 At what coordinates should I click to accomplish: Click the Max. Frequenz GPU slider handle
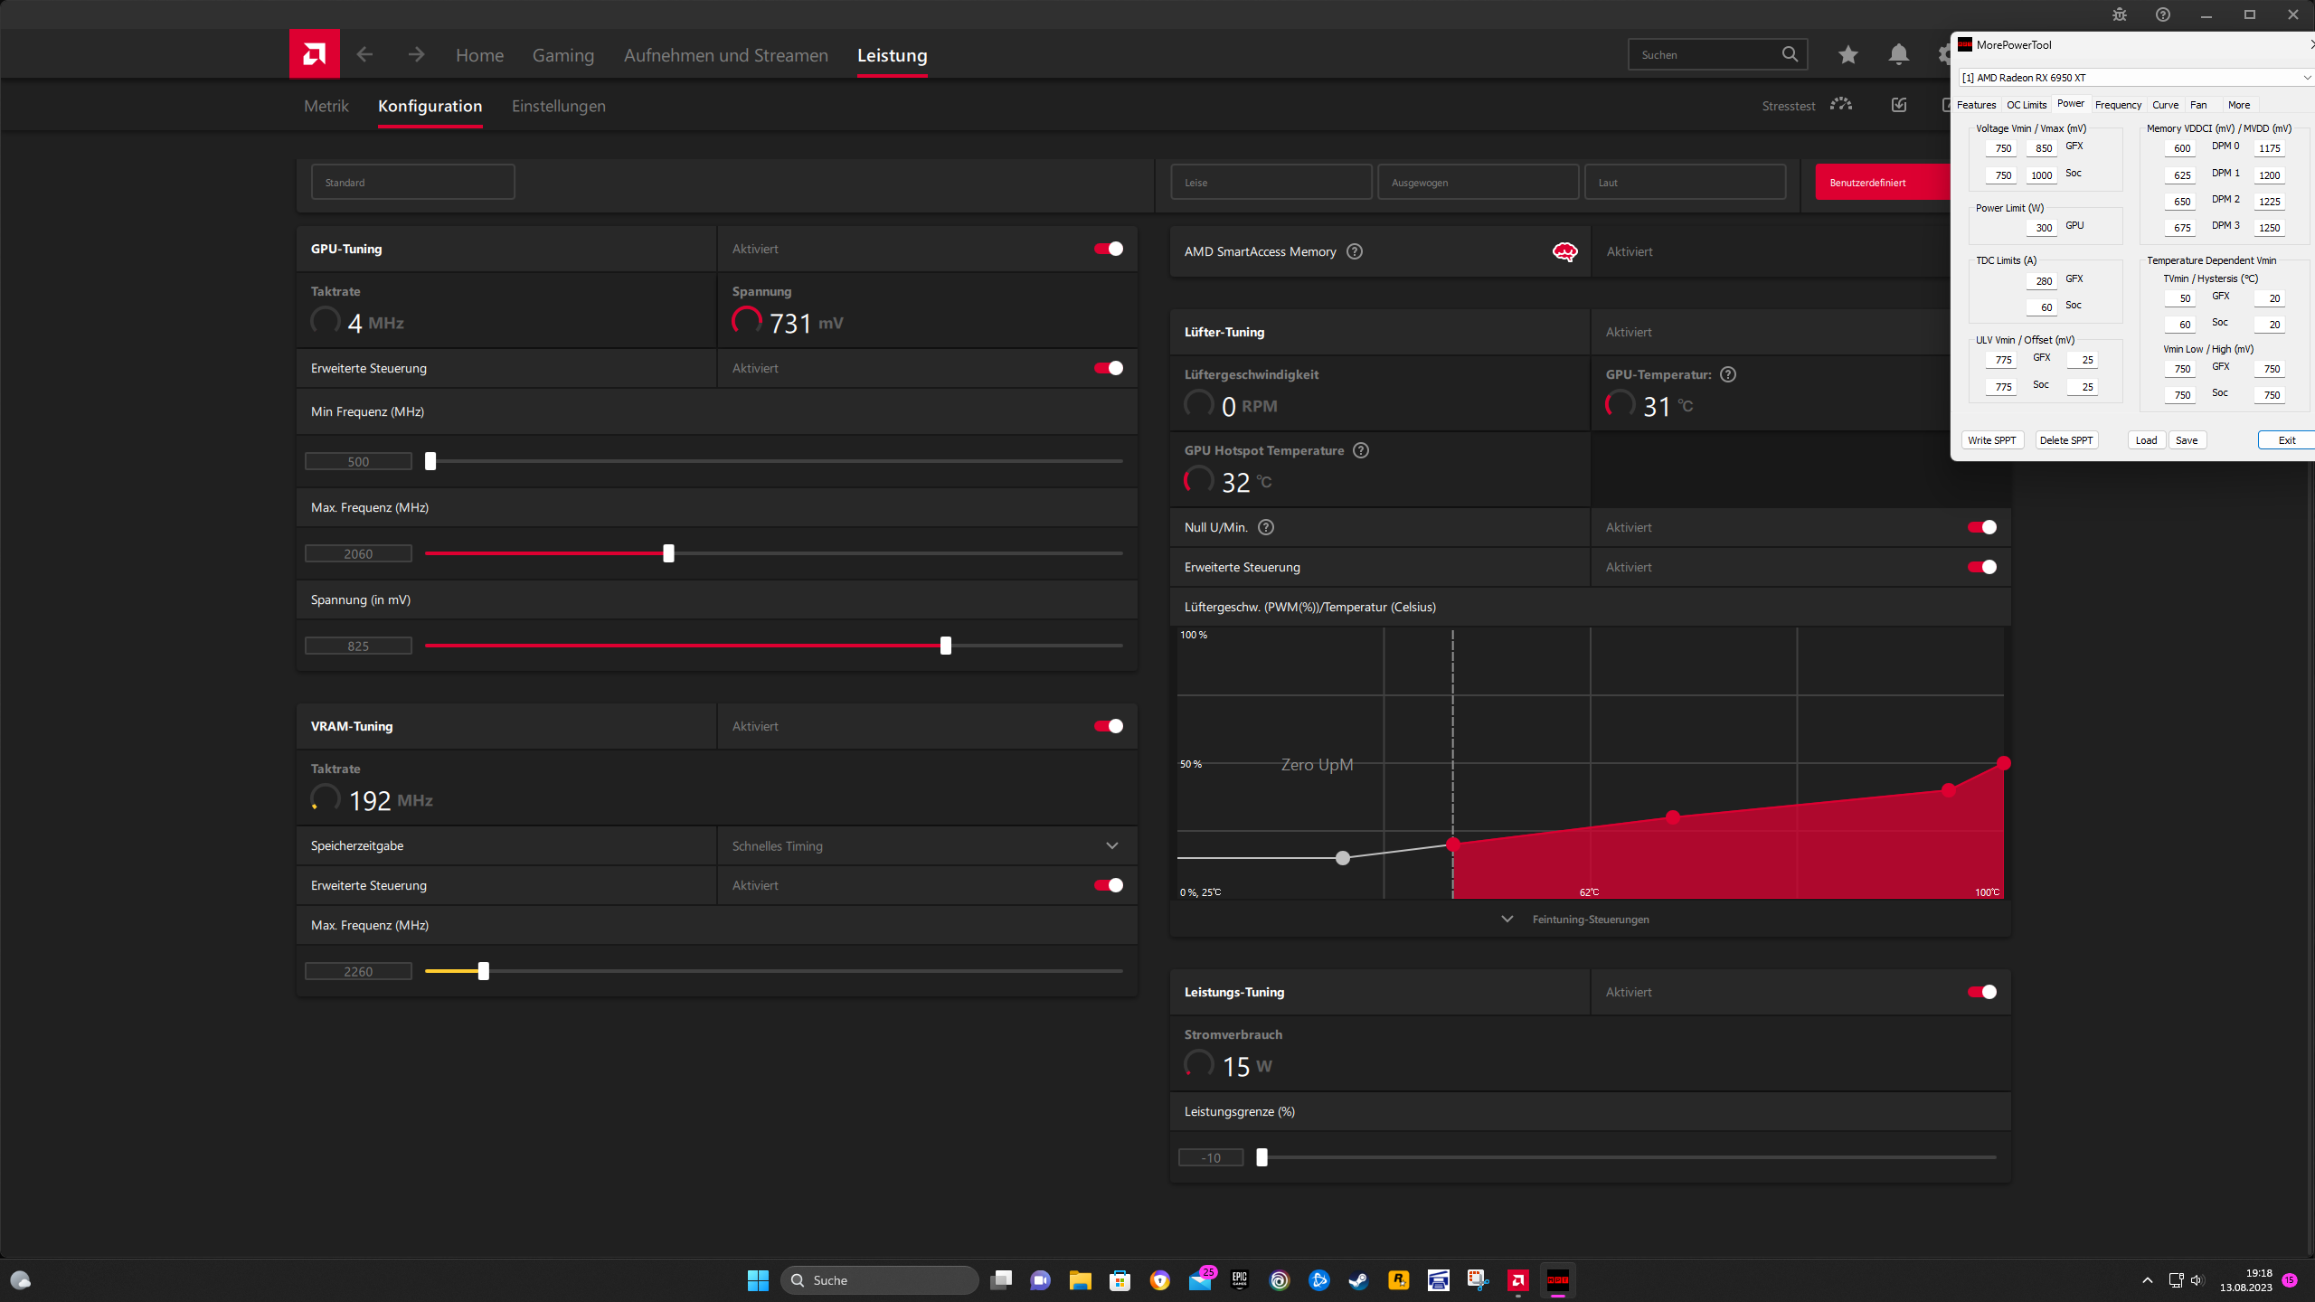(668, 553)
